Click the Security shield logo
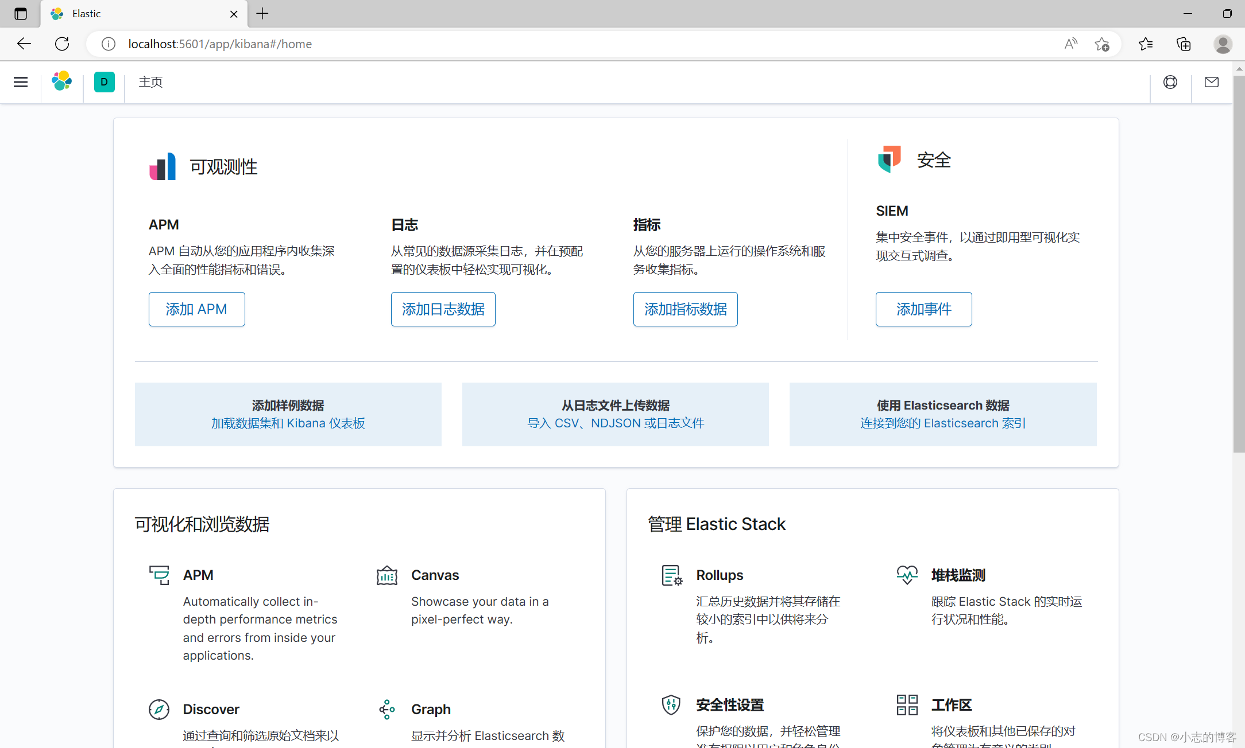 [x=889, y=159]
